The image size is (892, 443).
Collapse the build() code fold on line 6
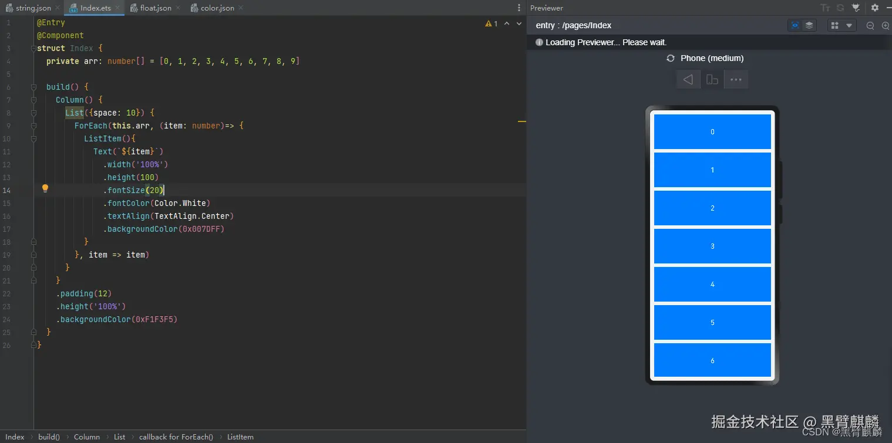[33, 87]
